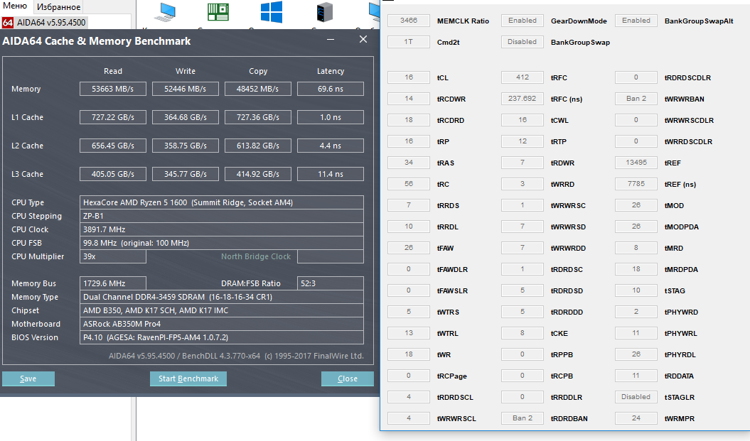This screenshot has height=441, width=750.
Task: Click the Memory Type Dual Channel DDR4-3459 field
Action: pos(222,297)
